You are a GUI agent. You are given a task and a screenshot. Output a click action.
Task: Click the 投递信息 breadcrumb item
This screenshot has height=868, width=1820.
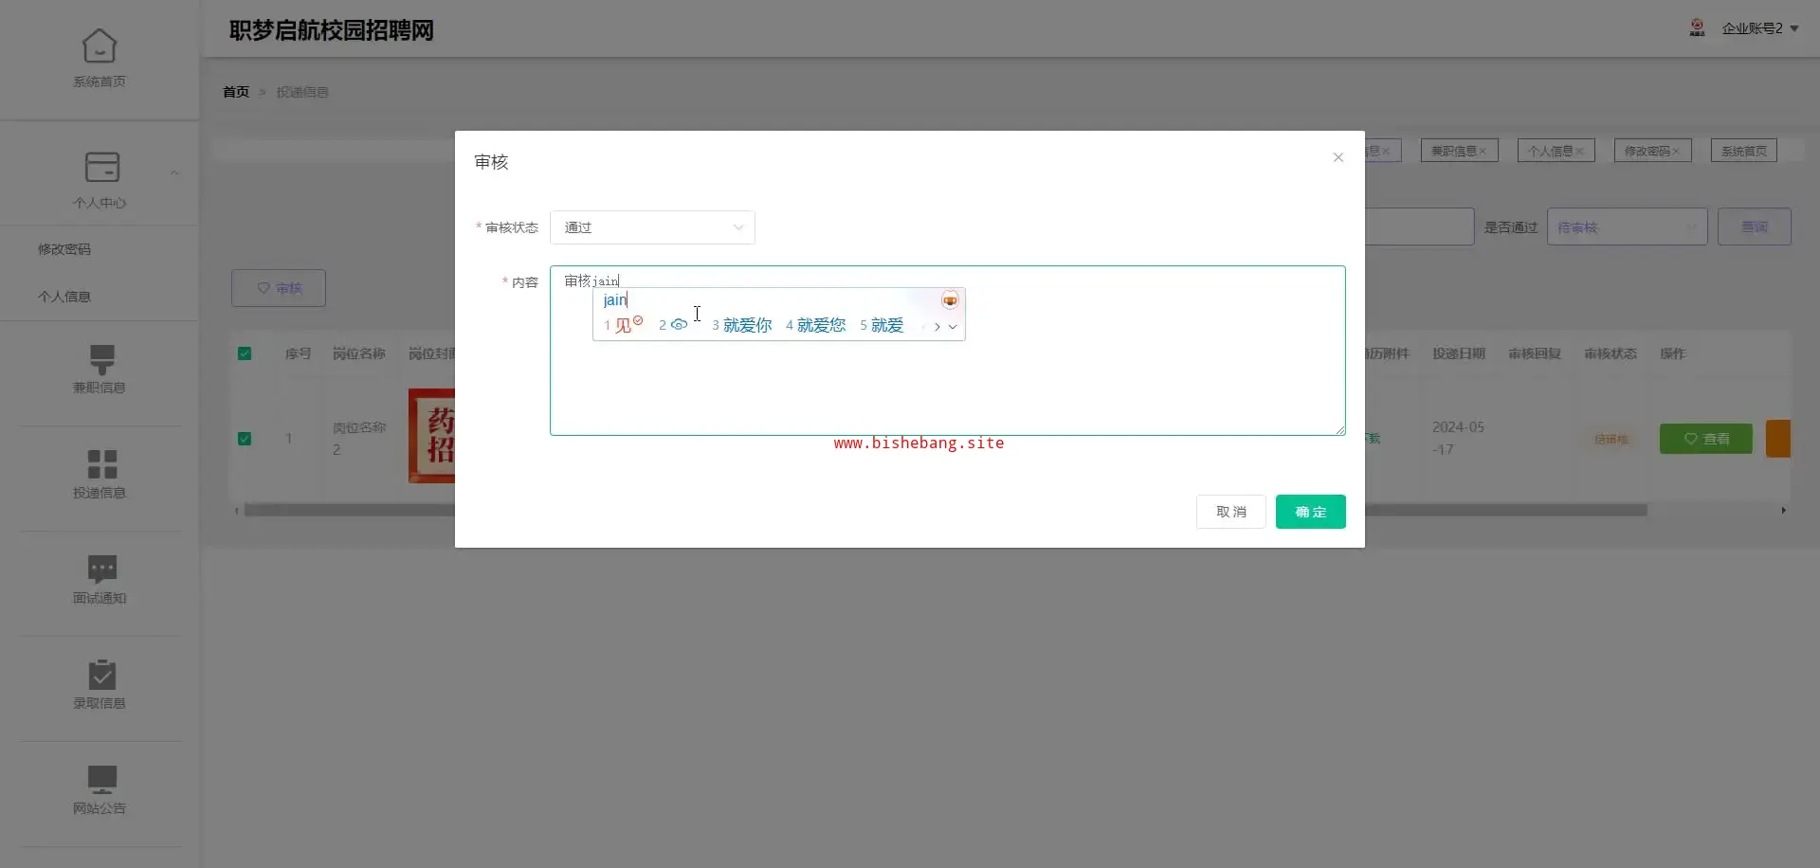pyautogui.click(x=302, y=92)
